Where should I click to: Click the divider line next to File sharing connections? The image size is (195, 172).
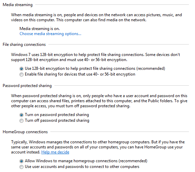[118, 44]
